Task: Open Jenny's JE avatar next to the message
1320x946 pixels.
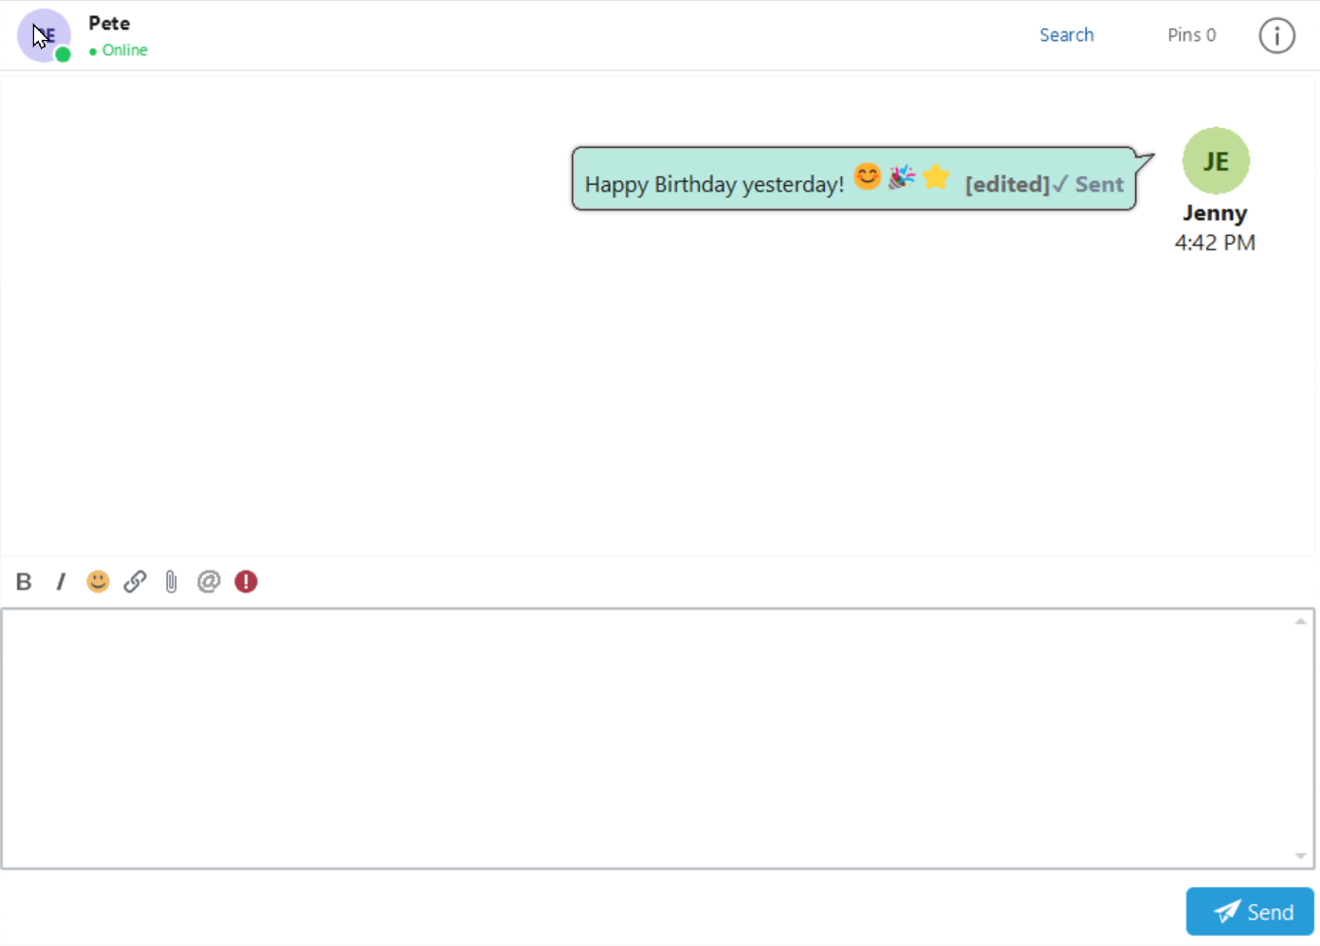Action: pos(1216,161)
